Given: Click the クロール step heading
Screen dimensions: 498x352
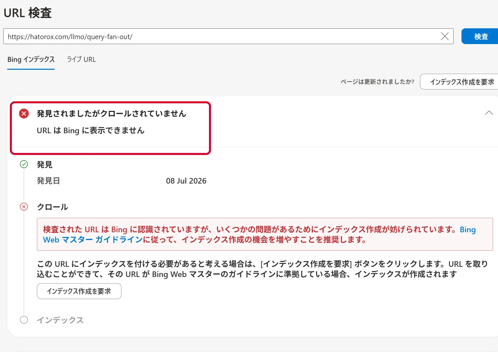Looking at the screenshot, I should pos(52,207).
